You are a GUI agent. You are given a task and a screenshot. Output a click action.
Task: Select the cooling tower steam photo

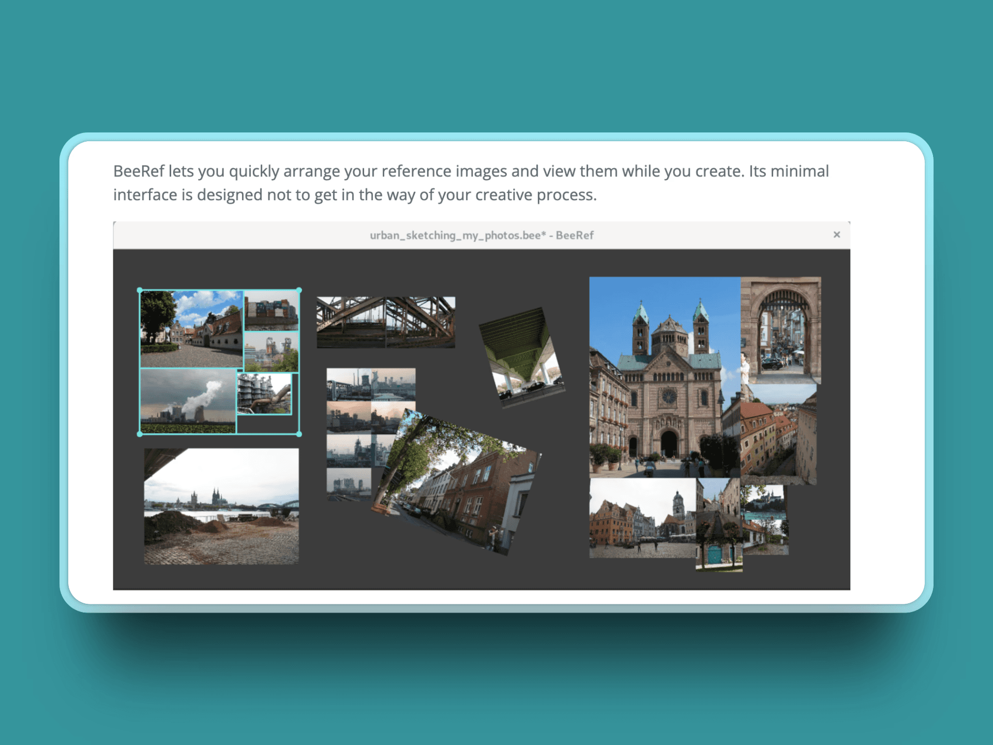(188, 401)
